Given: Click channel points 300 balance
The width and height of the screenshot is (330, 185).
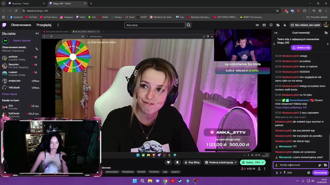Looking at the screenshot, I should (288, 173).
